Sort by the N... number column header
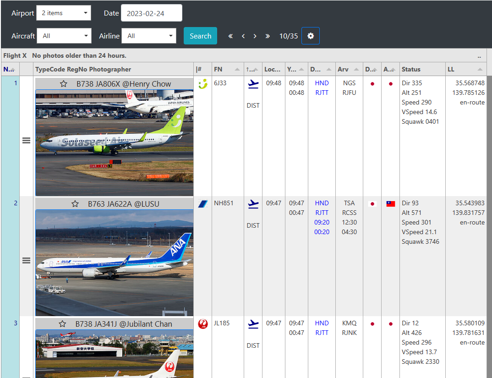492x378 pixels. pyautogui.click(x=10, y=69)
